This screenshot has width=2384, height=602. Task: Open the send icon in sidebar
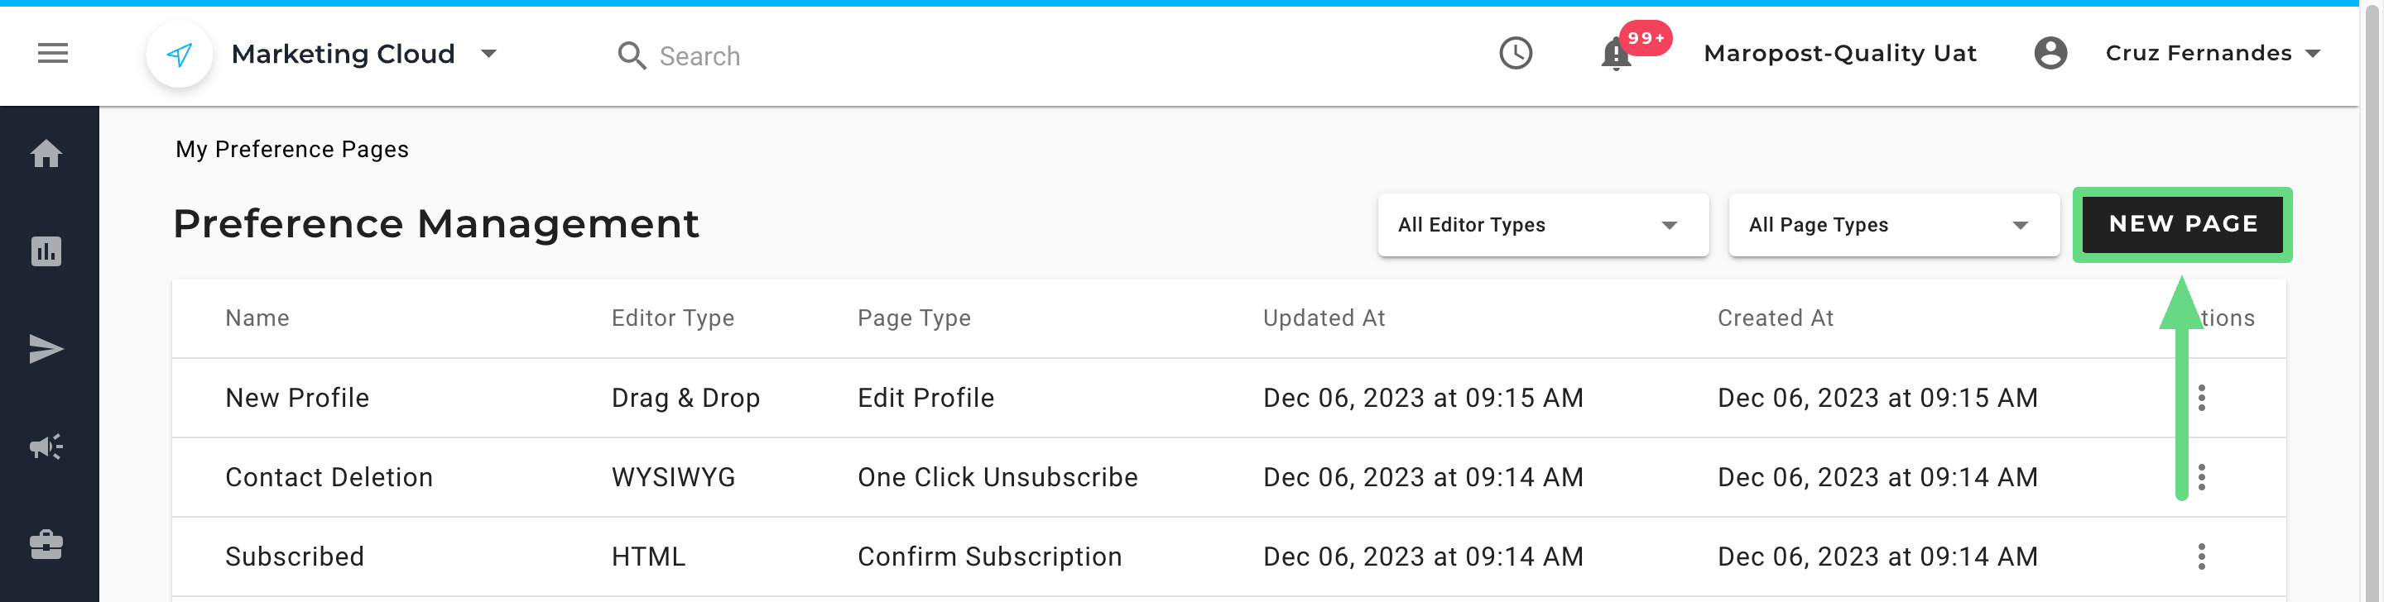(x=46, y=350)
